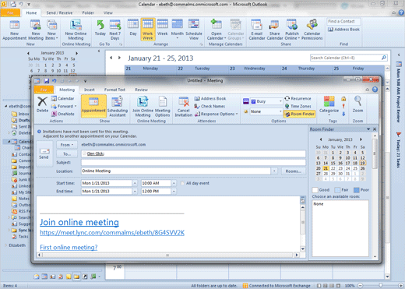405x289 pixels.
Task: Switch calendar to Day view
Action: click(x=133, y=27)
